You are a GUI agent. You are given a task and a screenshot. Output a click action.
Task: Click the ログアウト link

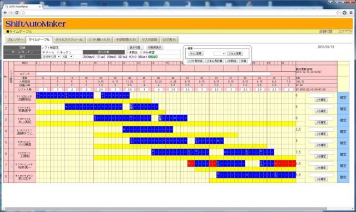345,32
